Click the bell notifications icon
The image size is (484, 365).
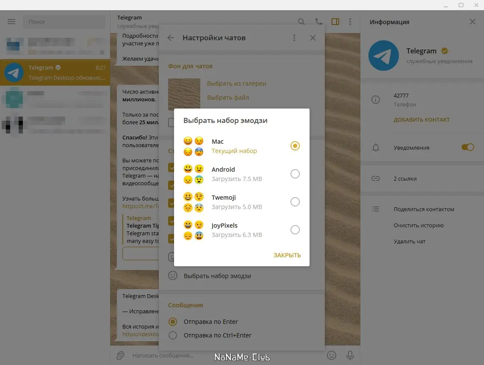coord(376,148)
